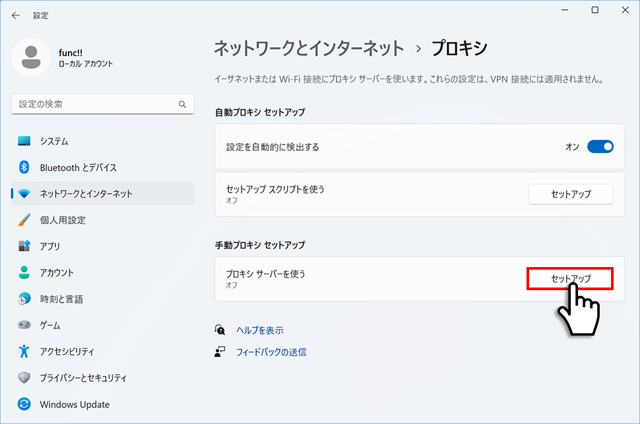This screenshot has width=640, height=424.
Task: Open the ヘルプを表示 link
Action: pos(260,330)
